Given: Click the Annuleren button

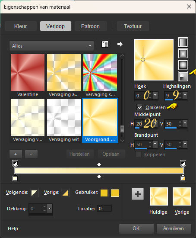Looking at the screenshot, I should point(174,228).
